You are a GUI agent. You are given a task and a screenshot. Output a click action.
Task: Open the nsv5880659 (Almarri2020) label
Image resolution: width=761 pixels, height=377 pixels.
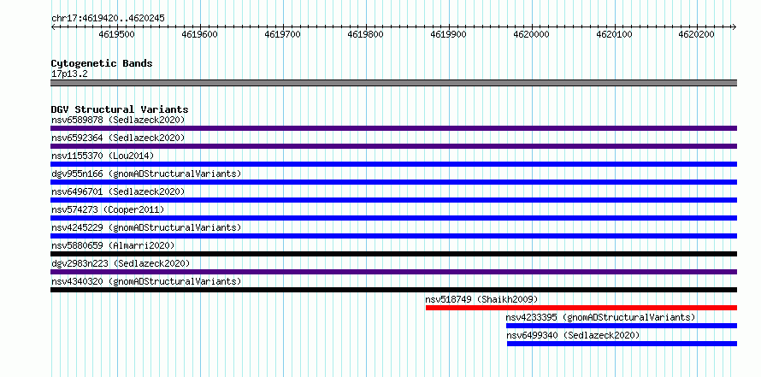113,245
